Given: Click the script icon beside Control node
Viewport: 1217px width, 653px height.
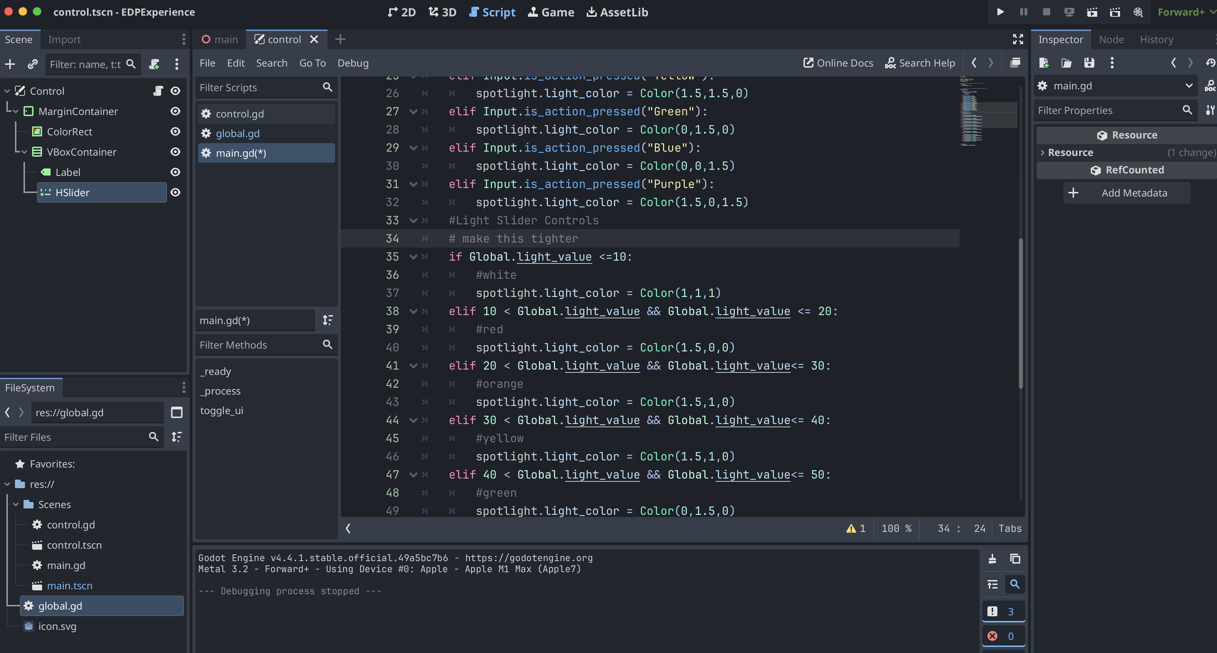Looking at the screenshot, I should click(x=158, y=91).
